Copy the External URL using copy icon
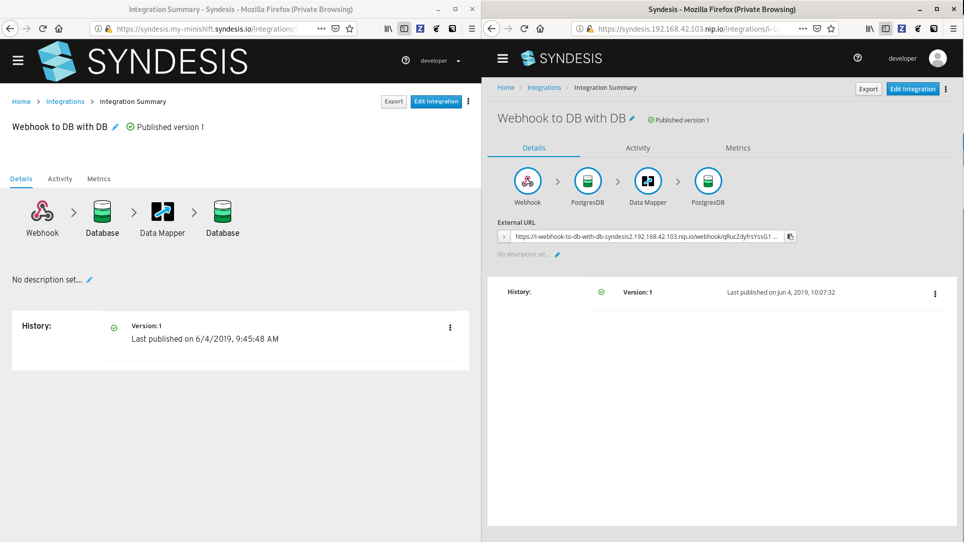This screenshot has width=964, height=542. [x=790, y=236]
